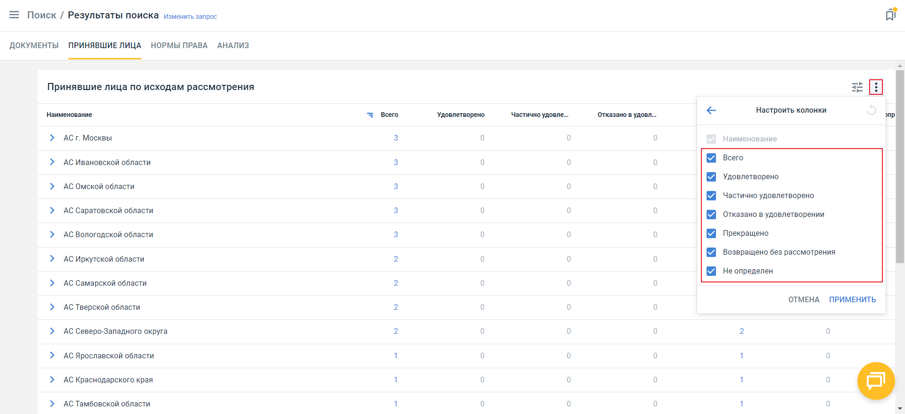Screen dimensions: 905x414
Task: Sort by Частично удовле... column header
Action: (x=540, y=115)
